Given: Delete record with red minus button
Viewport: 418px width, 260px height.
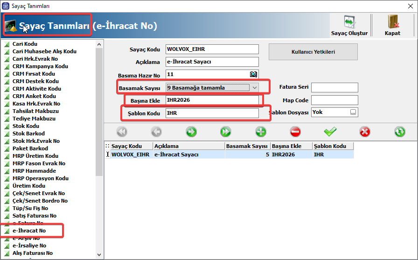Looking at the screenshot, I should 295,132.
